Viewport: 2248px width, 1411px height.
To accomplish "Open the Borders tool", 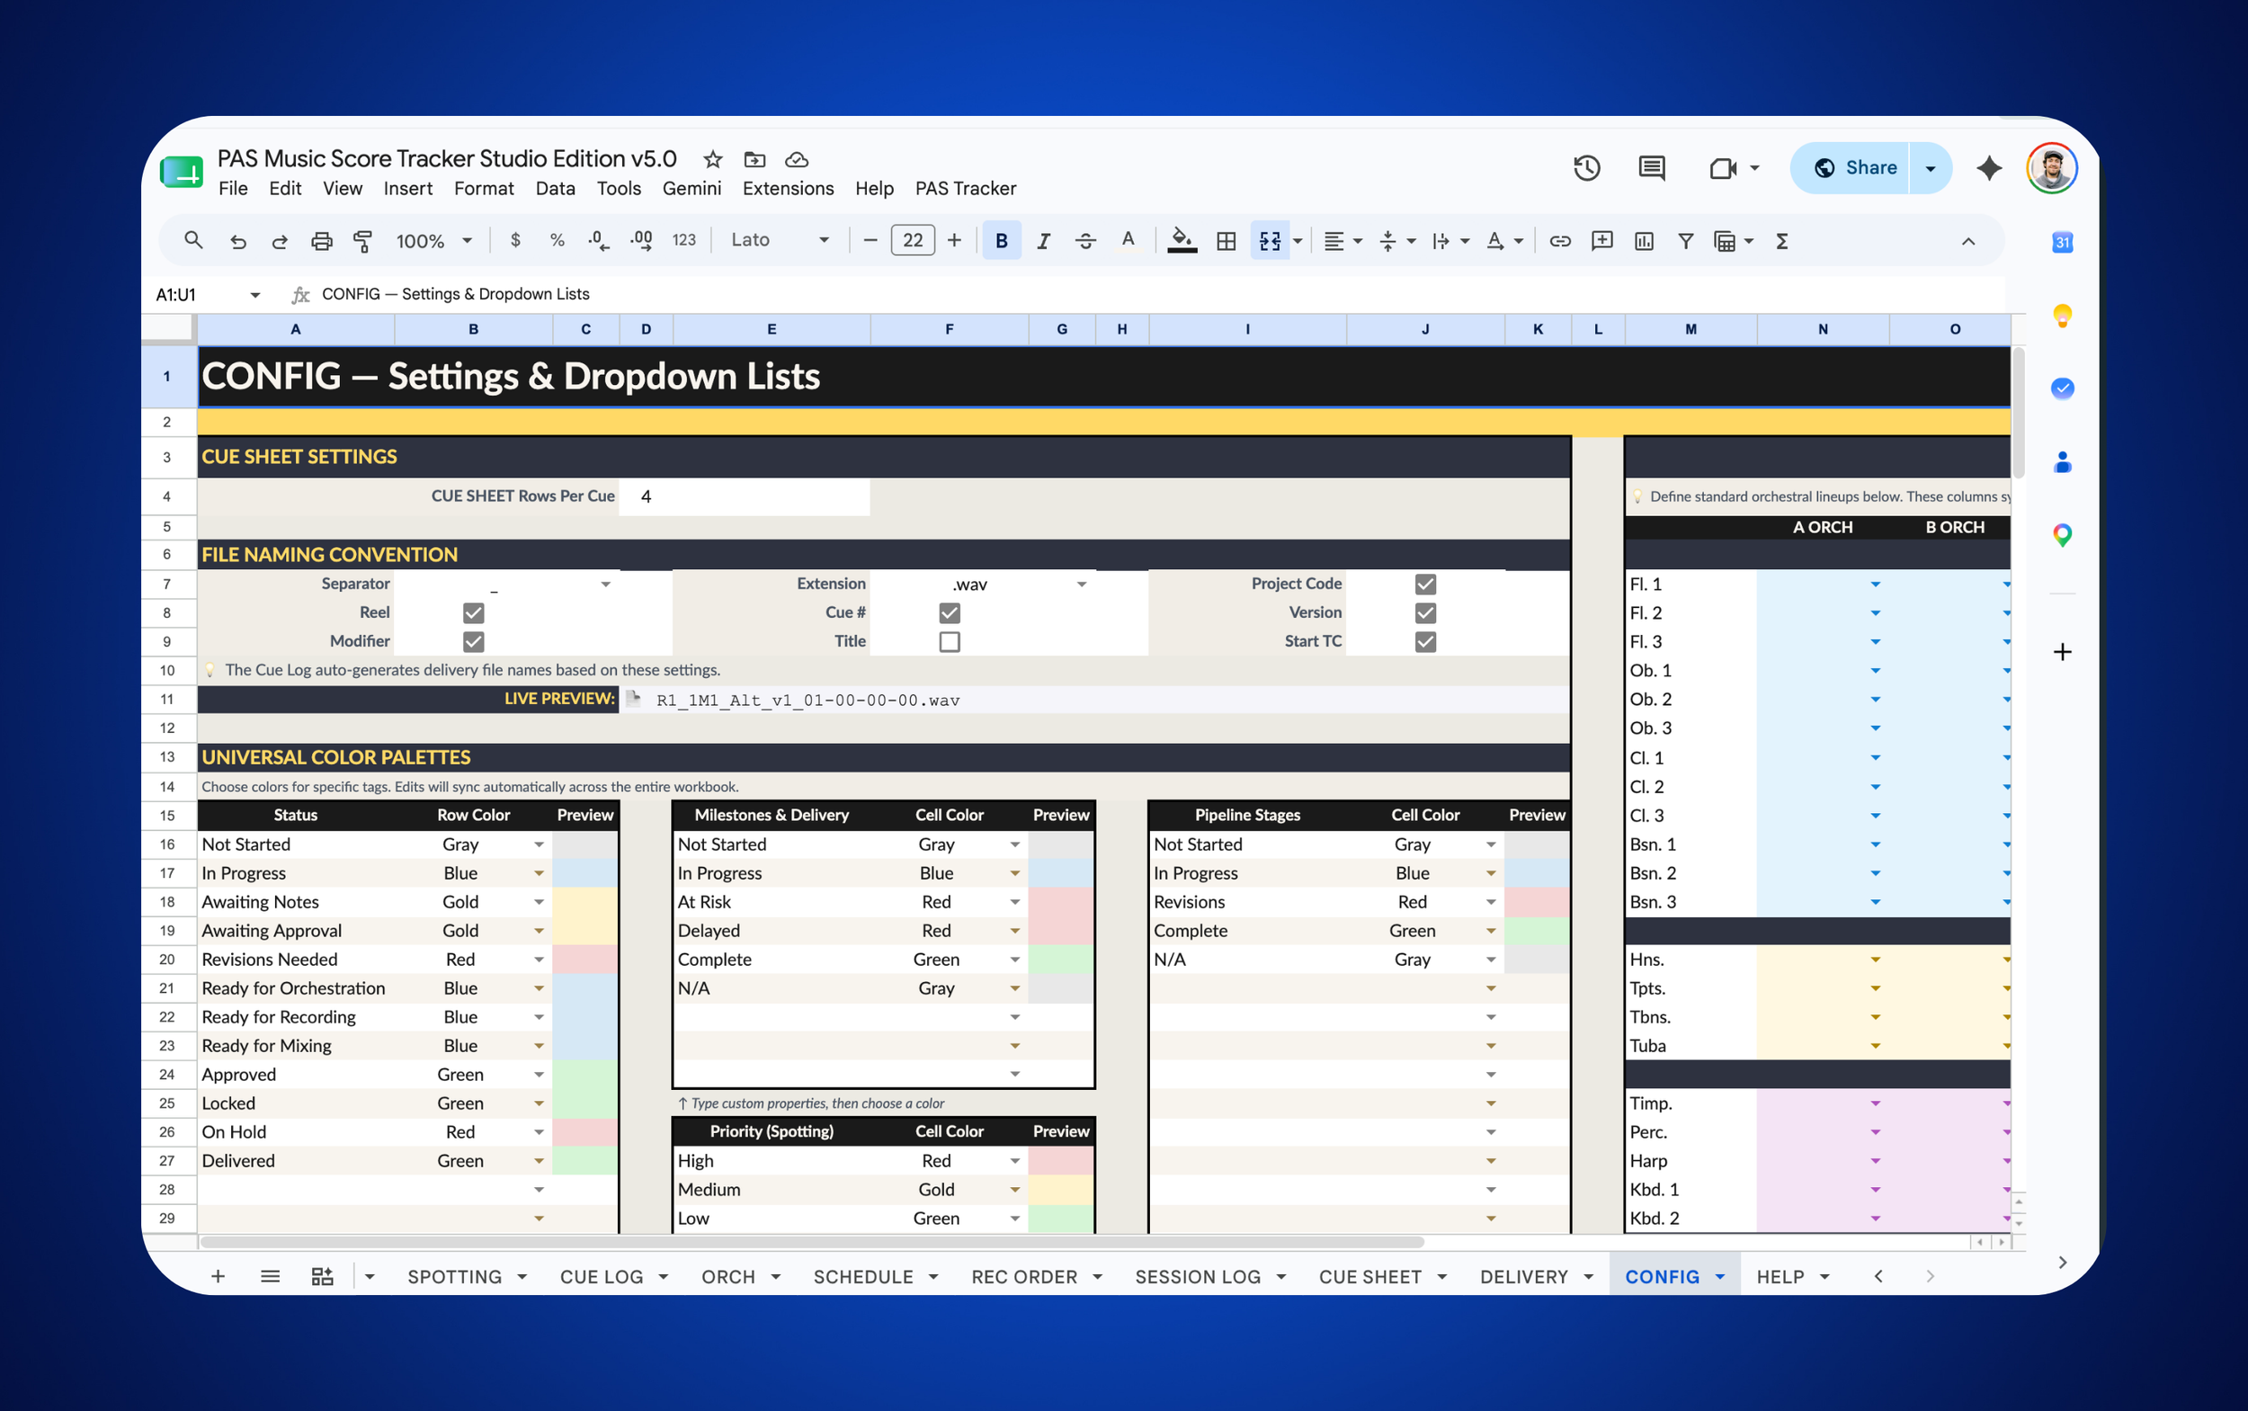I will click(x=1227, y=241).
